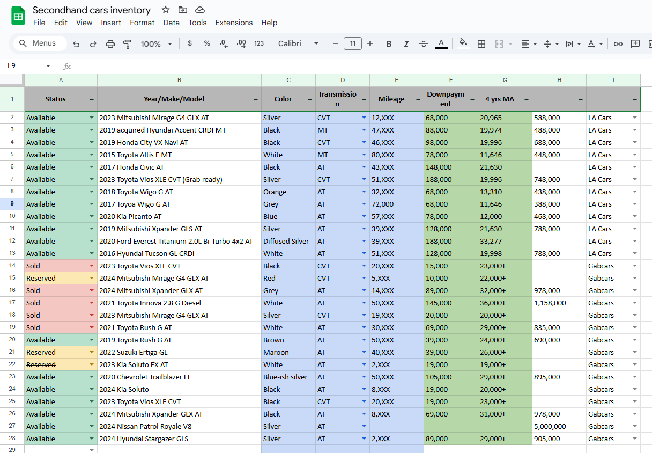Image resolution: width=652 pixels, height=453 pixels.
Task: Open the Calibri font dropdown
Action: [x=298, y=44]
